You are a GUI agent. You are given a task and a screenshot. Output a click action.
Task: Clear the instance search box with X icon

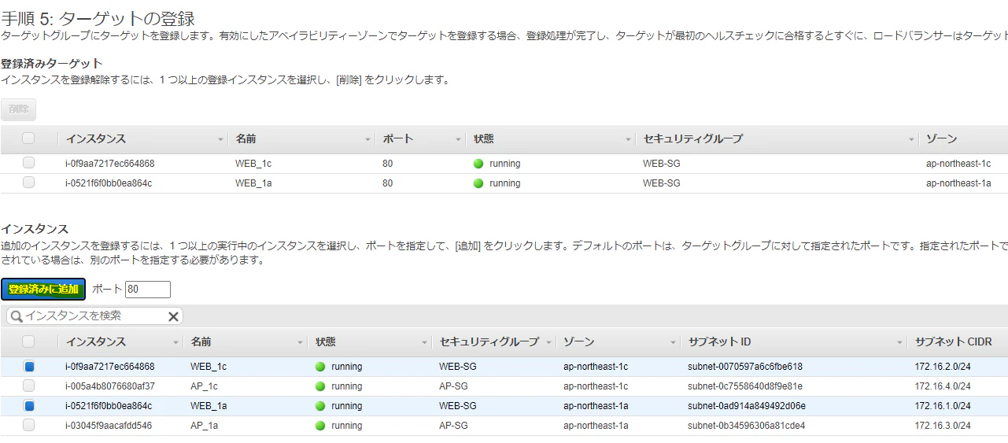pos(174,316)
